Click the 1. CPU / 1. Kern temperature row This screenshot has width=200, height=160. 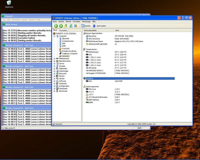(x=129, y=57)
